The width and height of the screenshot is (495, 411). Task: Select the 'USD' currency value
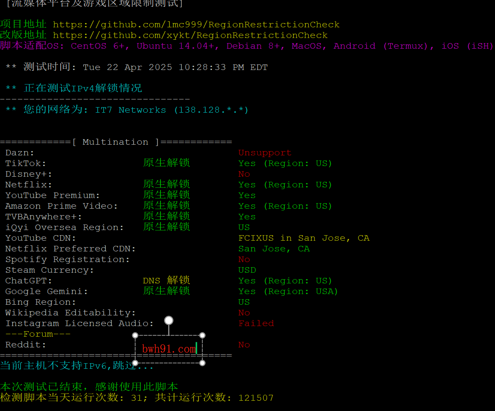point(247,270)
